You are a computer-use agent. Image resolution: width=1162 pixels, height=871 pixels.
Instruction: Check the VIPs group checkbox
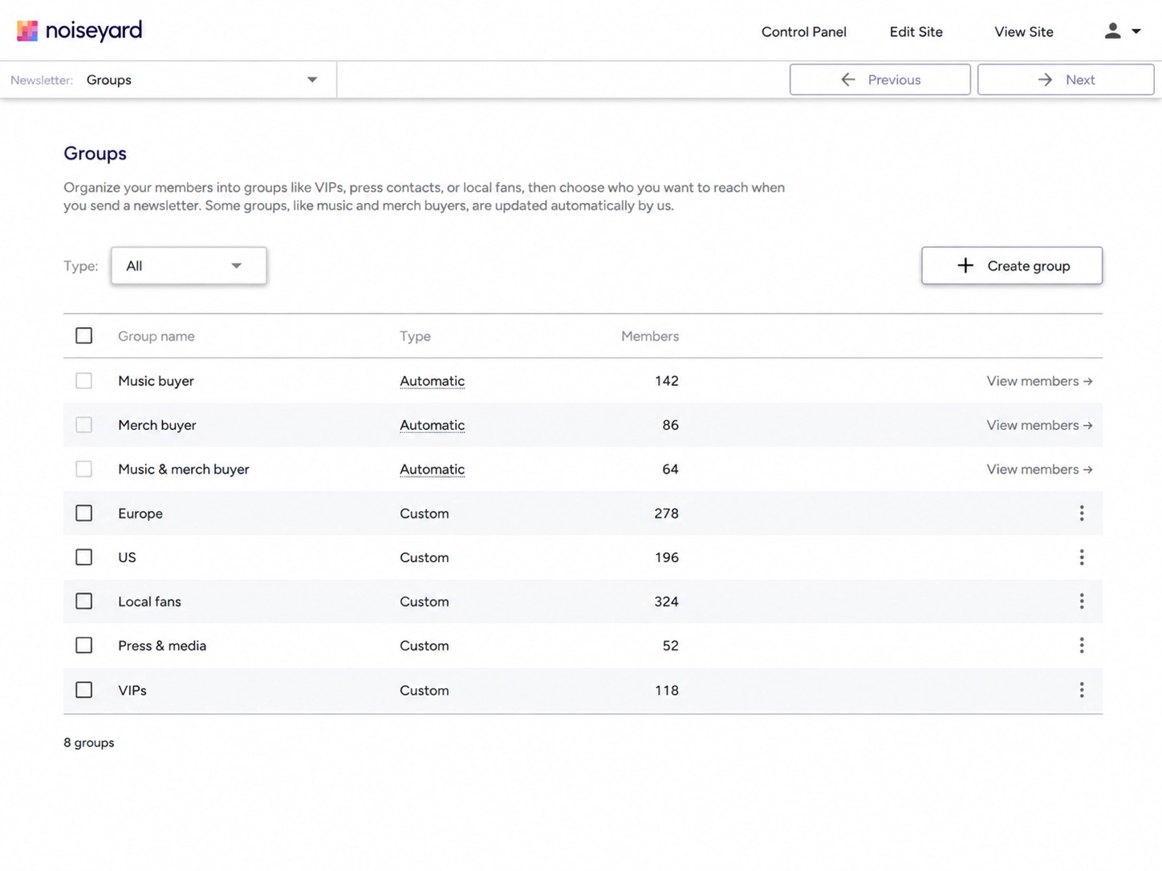tap(83, 690)
